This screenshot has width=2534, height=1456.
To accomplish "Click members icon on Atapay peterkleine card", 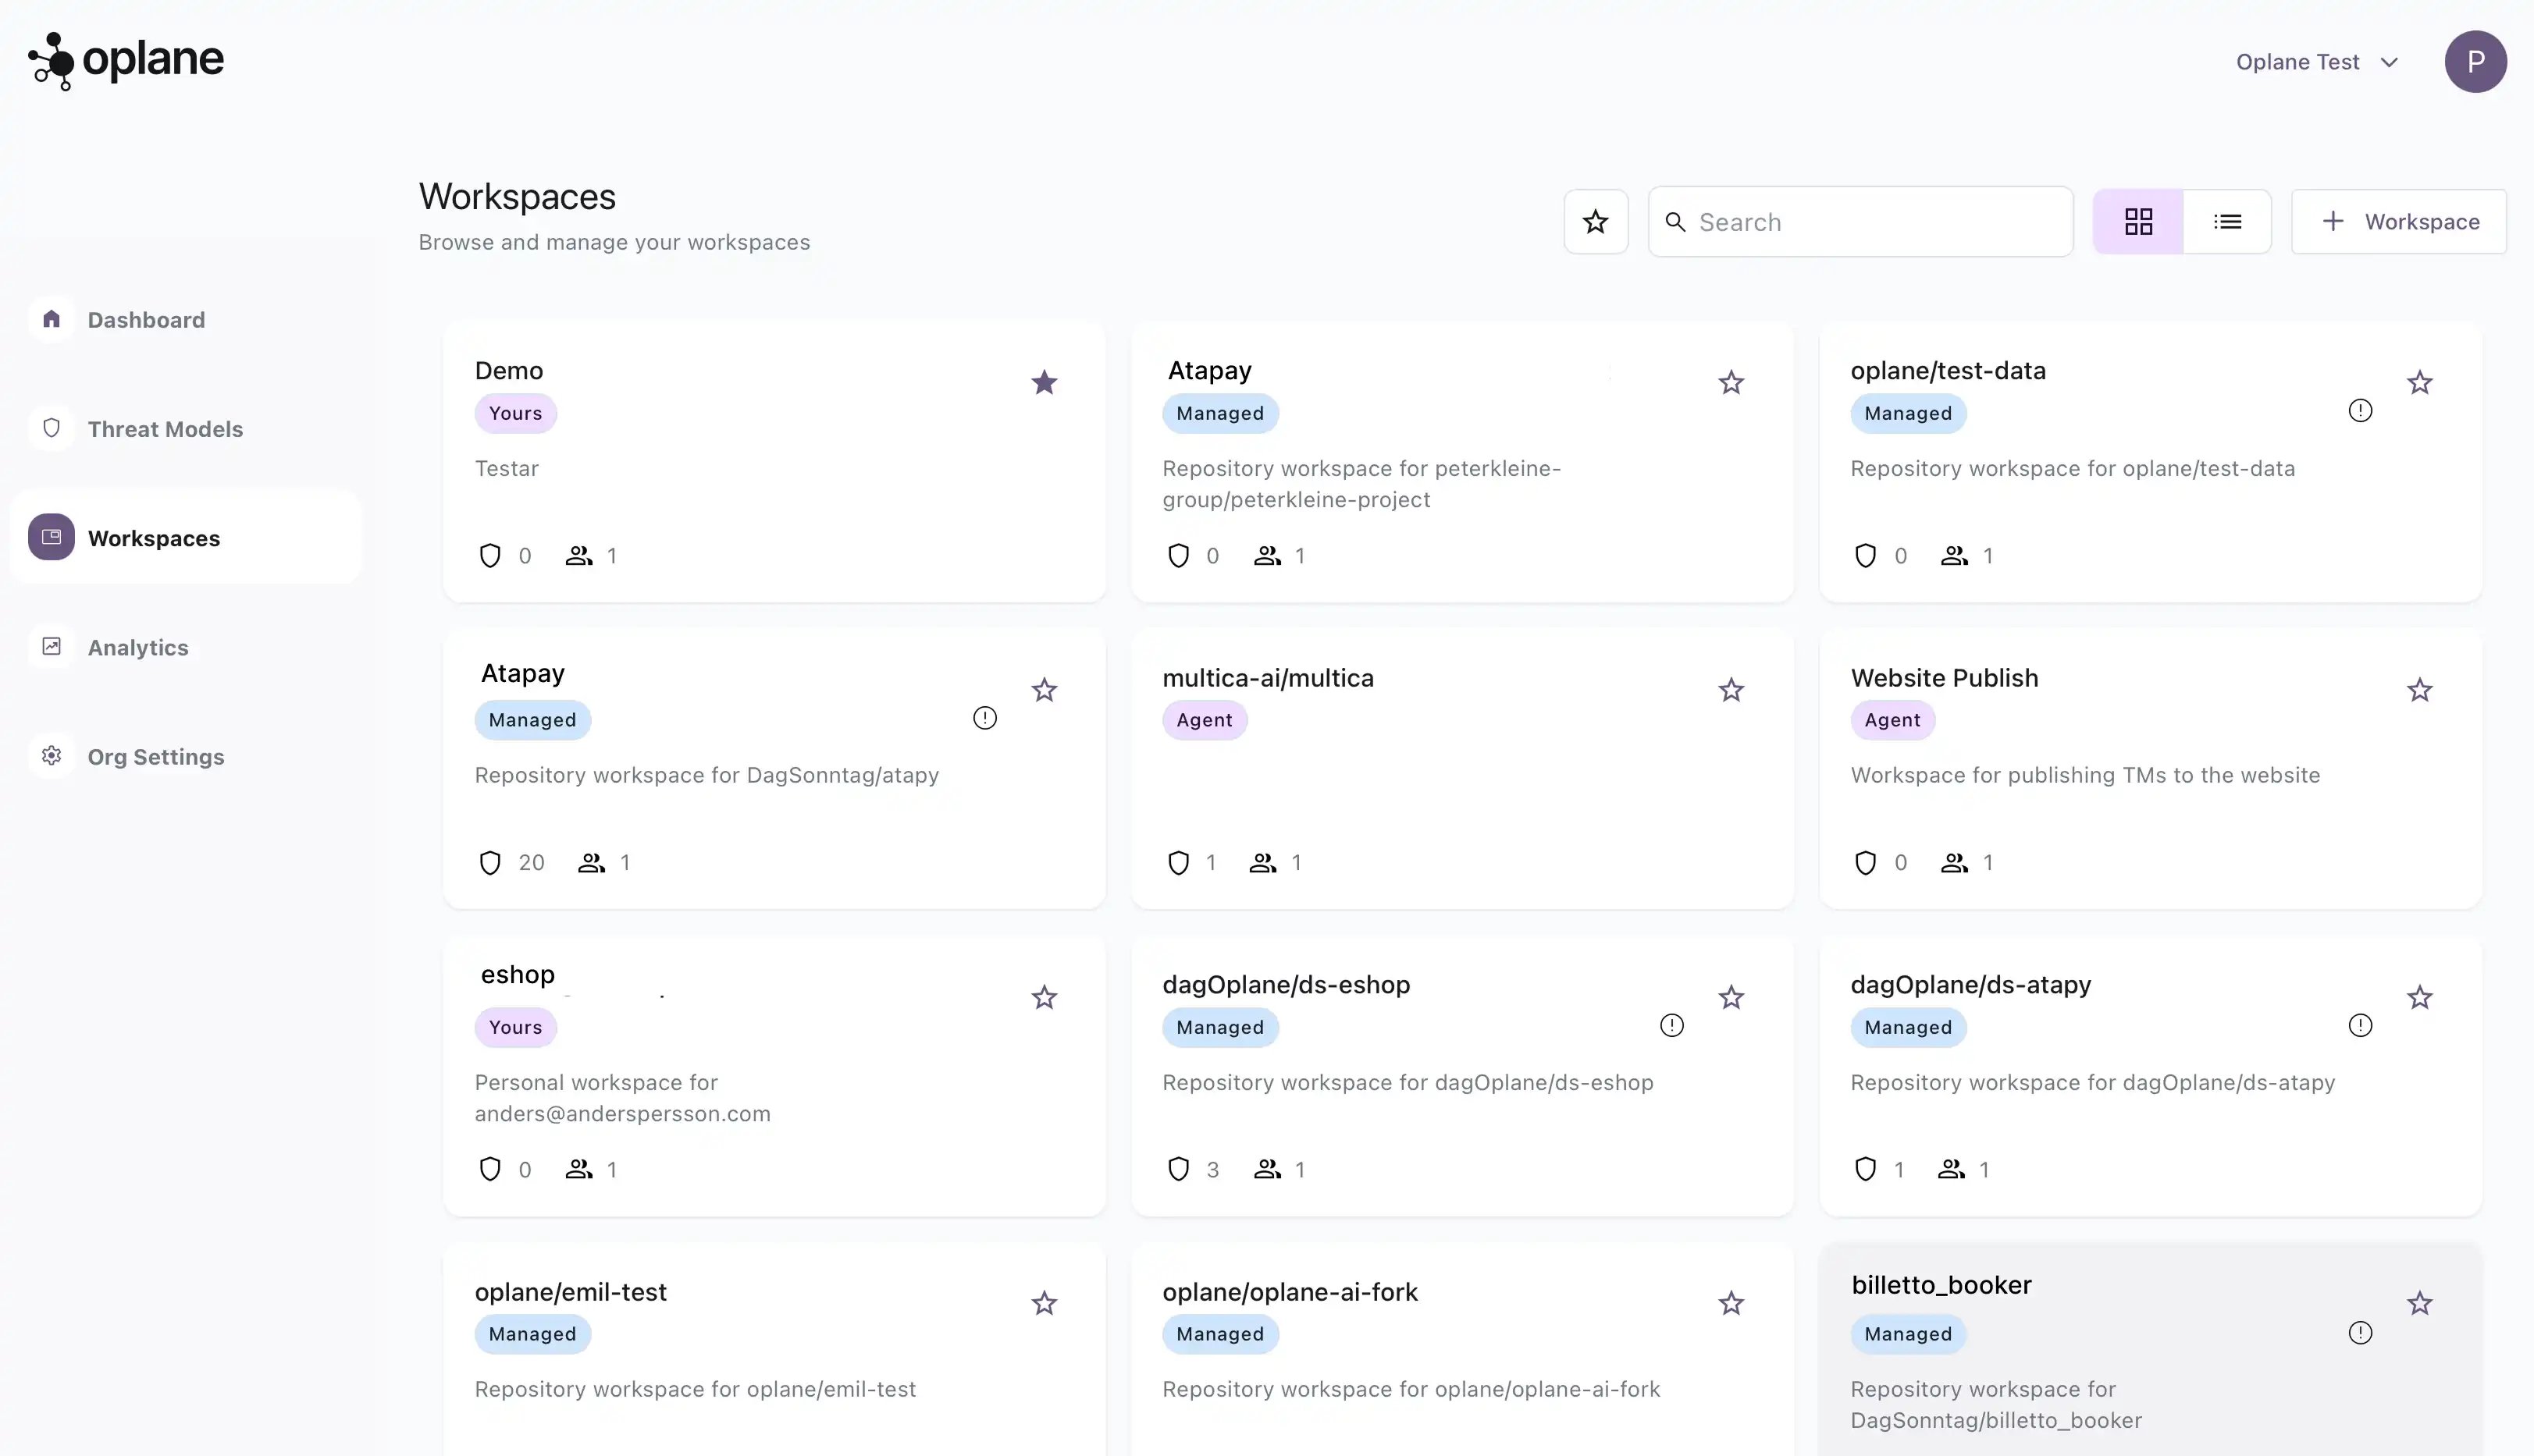I will (1268, 556).
